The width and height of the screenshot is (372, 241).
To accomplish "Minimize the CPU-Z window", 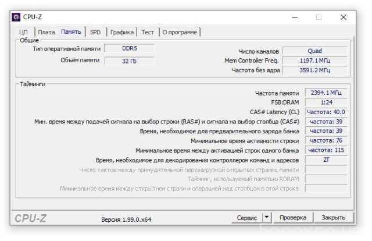I will click(292, 17).
